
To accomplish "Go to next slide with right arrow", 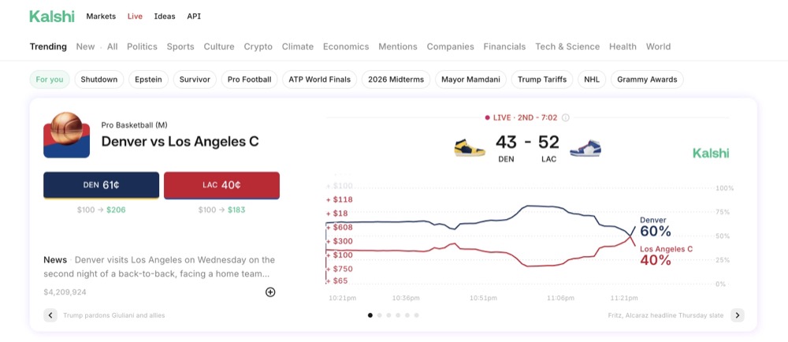I will (x=737, y=315).
